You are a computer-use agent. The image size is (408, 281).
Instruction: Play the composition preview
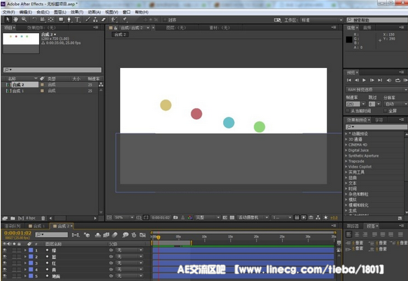click(x=364, y=80)
